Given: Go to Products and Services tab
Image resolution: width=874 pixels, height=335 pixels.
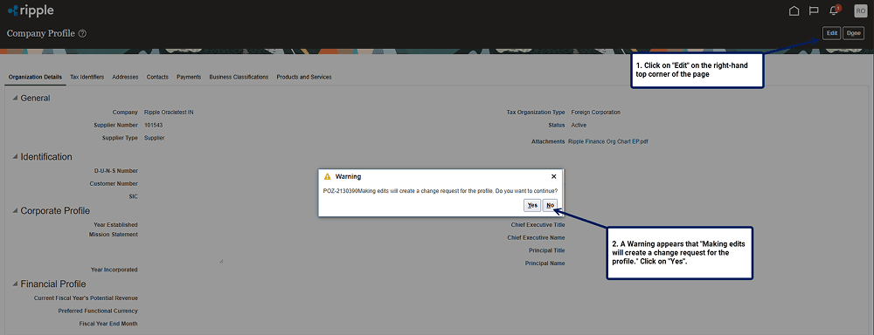Looking at the screenshot, I should pyautogui.click(x=304, y=78).
